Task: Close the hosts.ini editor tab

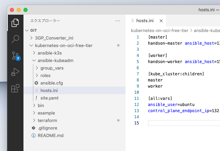Action: click(x=161, y=21)
